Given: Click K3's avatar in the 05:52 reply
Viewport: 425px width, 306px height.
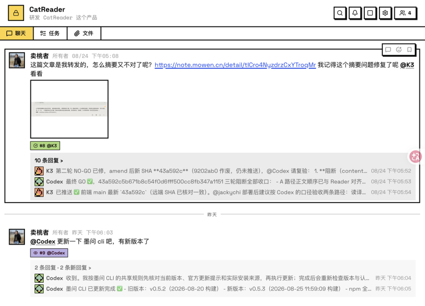Looking at the screenshot, I should pyautogui.click(x=39, y=171).
